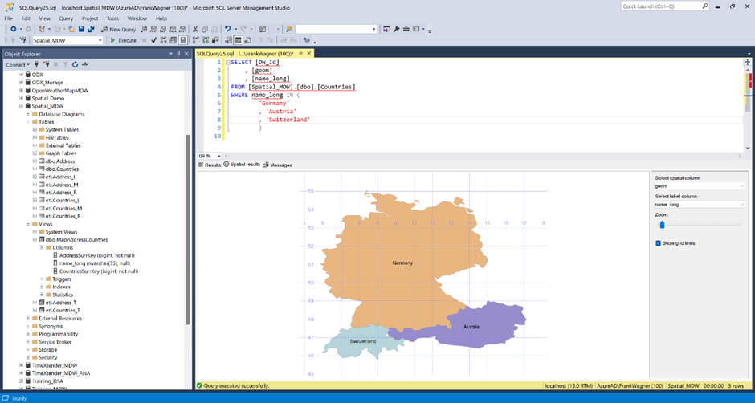Click Connect Object Explorer plug icon
755x403 pixels.
[x=37, y=64]
